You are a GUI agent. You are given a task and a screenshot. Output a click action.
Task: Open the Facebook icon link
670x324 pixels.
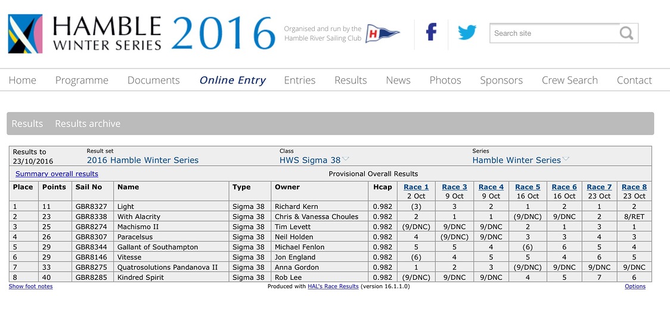coord(431,32)
